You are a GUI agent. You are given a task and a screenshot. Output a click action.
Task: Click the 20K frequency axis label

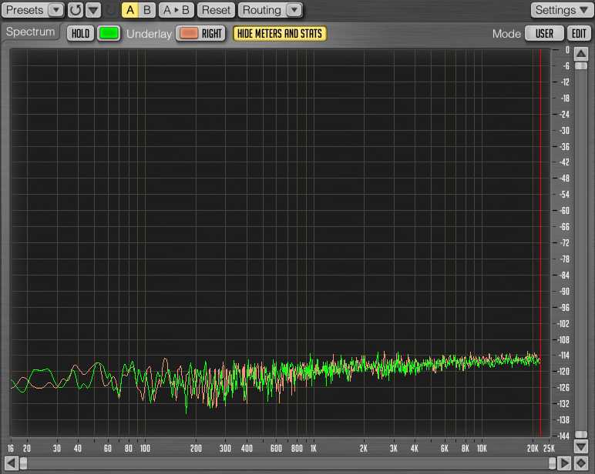click(x=533, y=449)
